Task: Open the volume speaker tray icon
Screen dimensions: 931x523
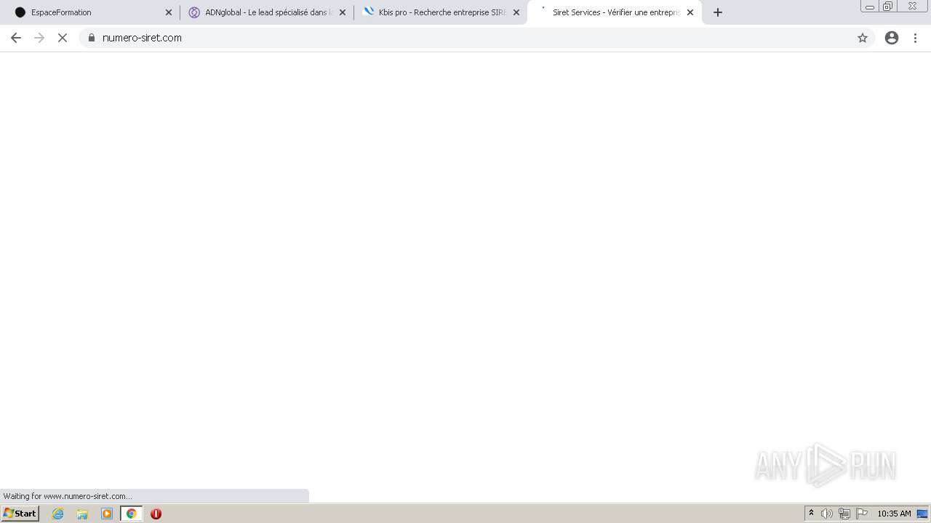Action: pos(827,514)
